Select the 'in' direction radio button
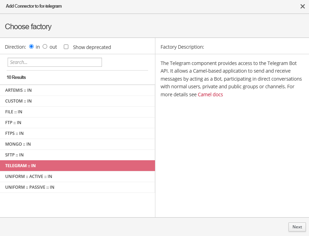 click(32, 47)
